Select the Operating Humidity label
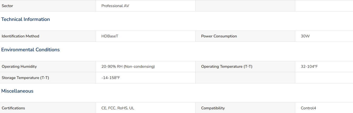Screen dimensions: 353x113 click(19, 66)
